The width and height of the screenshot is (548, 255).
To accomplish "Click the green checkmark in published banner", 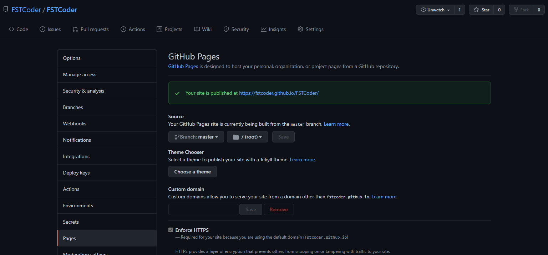I will tap(177, 93).
